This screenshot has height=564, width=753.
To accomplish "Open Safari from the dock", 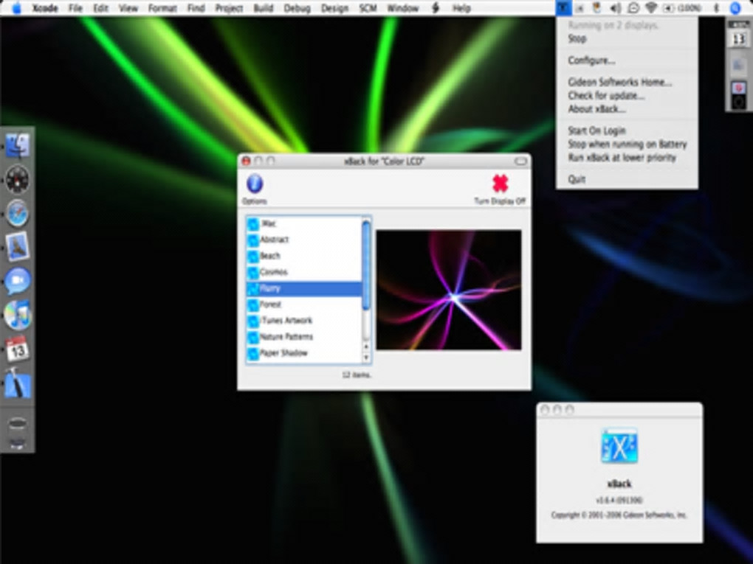I will click(17, 212).
